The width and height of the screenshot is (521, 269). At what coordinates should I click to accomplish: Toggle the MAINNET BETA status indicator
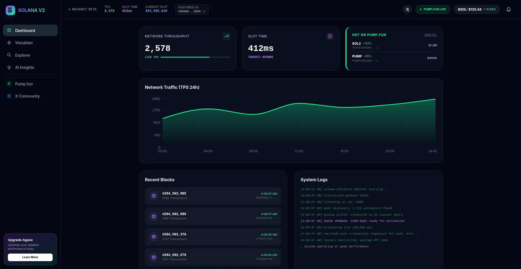click(x=82, y=9)
